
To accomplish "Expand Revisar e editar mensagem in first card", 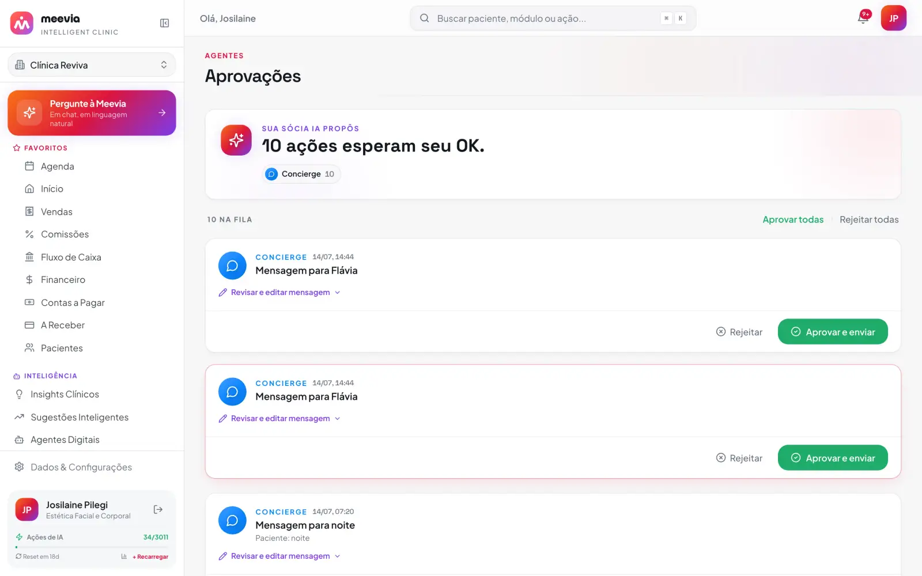I will pos(279,293).
